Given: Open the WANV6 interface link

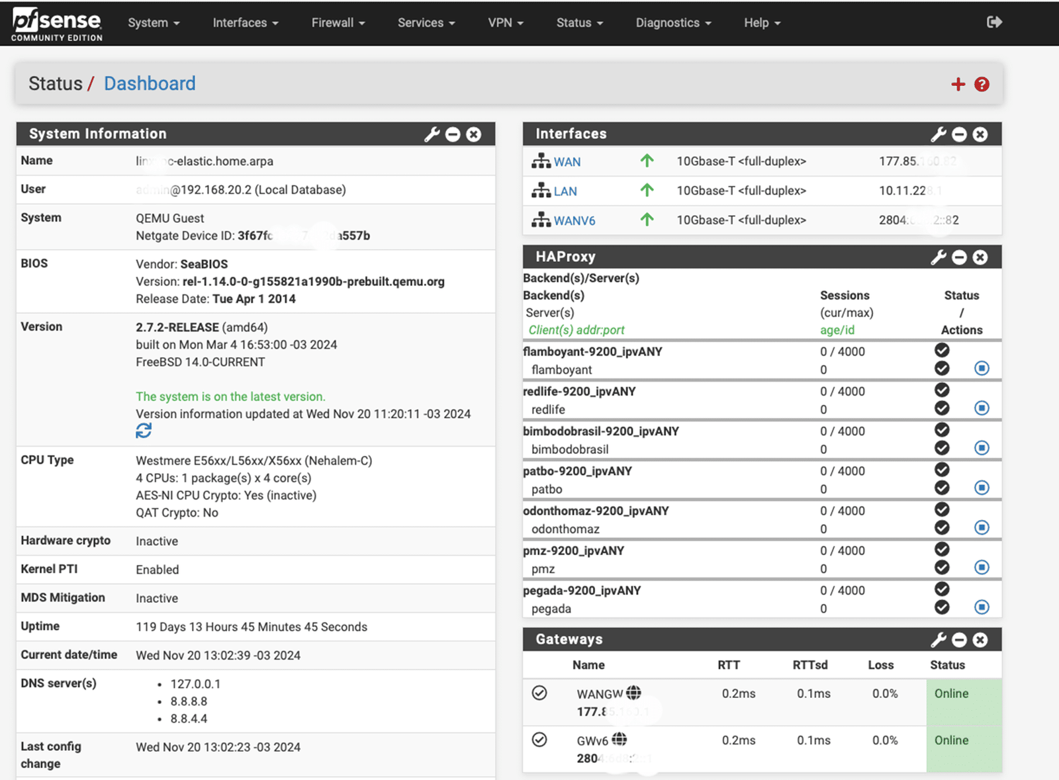Looking at the screenshot, I should point(574,221).
